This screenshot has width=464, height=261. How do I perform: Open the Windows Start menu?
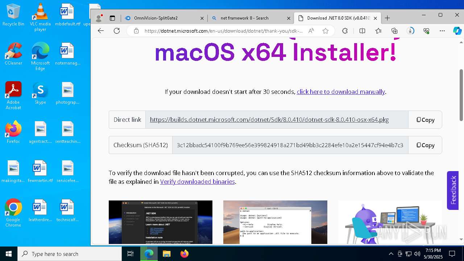(x=9, y=254)
